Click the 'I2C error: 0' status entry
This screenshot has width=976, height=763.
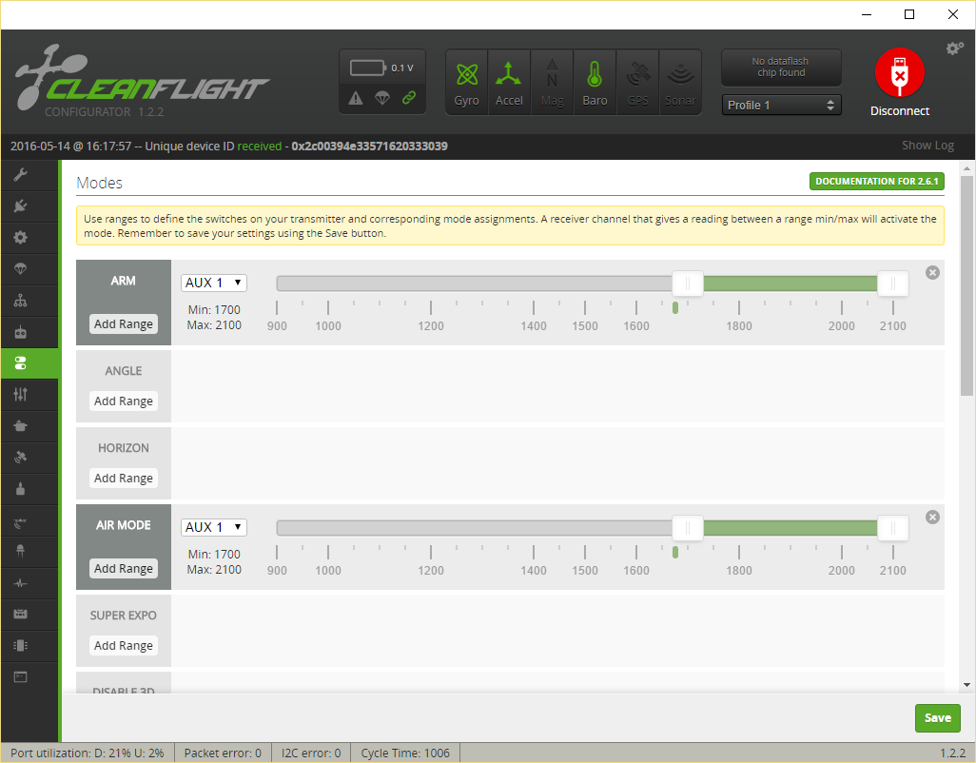311,753
